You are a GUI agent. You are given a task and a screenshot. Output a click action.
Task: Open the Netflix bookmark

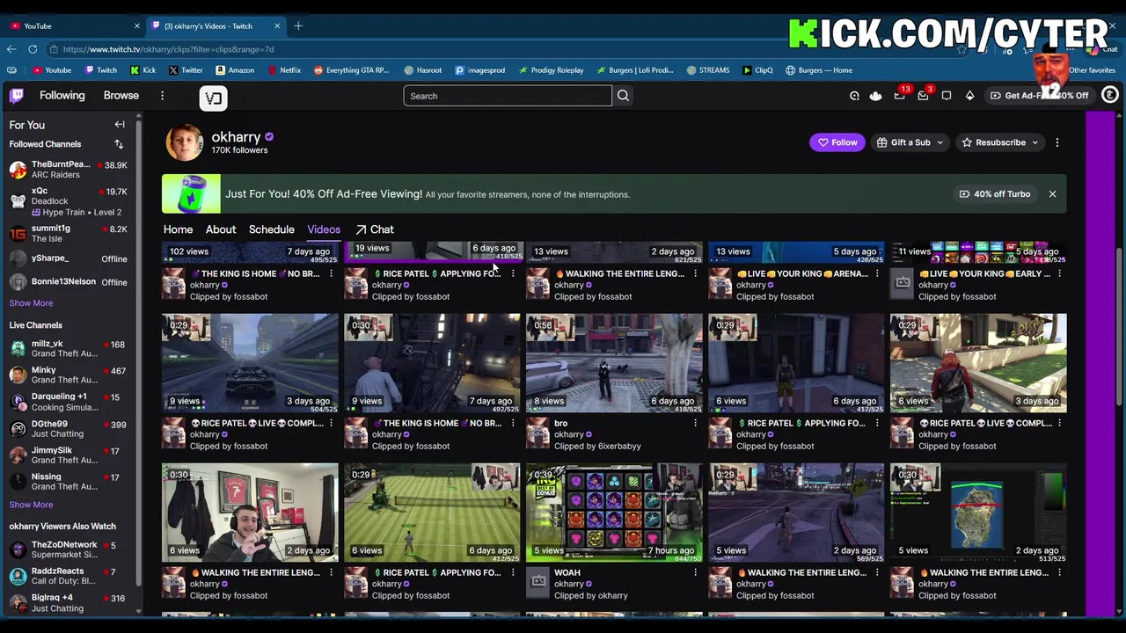pyautogui.click(x=284, y=70)
